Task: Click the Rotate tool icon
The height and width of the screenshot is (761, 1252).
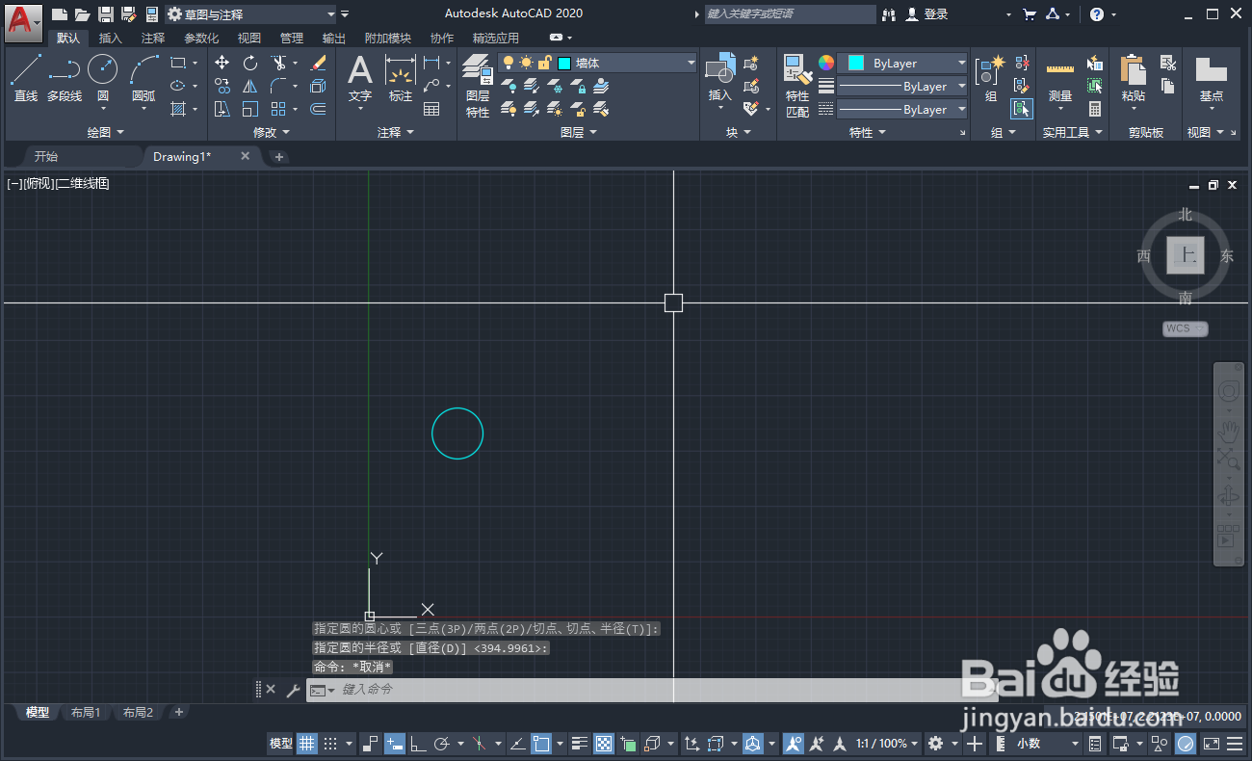Action: [250, 63]
